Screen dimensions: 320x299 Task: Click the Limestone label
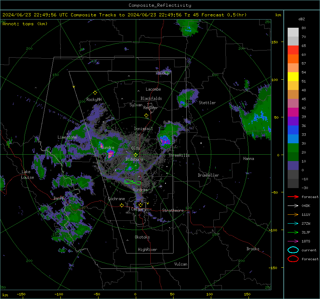[x=67, y=137]
